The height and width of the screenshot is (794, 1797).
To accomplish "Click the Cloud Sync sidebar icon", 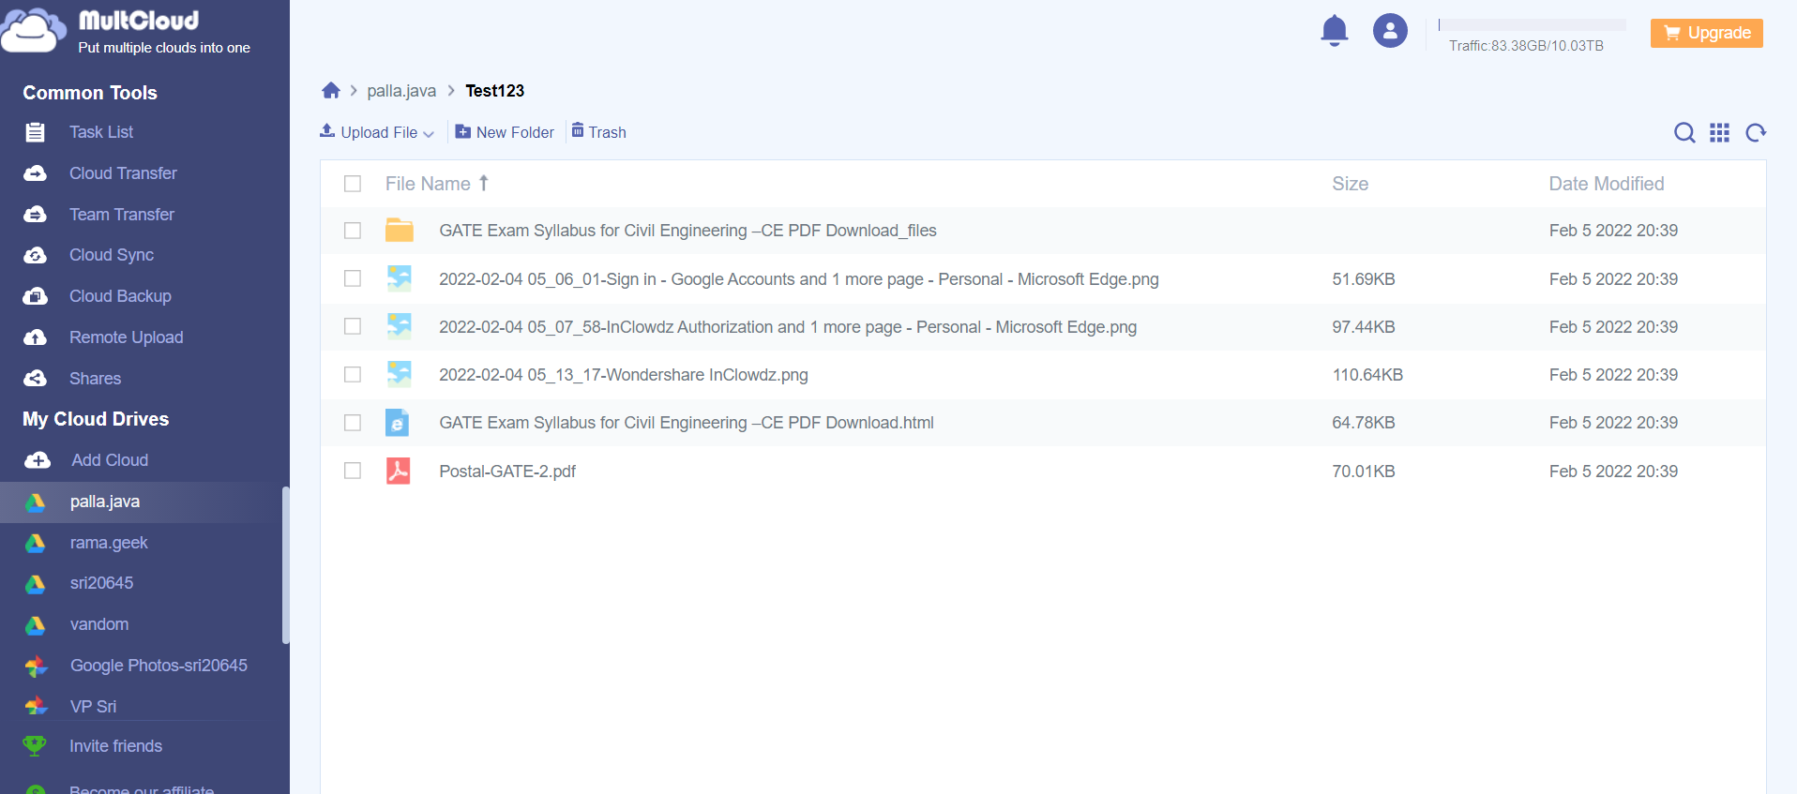I will (x=35, y=255).
